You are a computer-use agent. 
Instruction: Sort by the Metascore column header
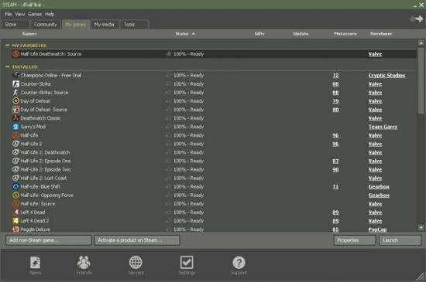pyautogui.click(x=345, y=33)
